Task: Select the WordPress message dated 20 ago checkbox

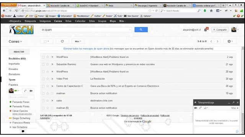Action: (43, 72)
